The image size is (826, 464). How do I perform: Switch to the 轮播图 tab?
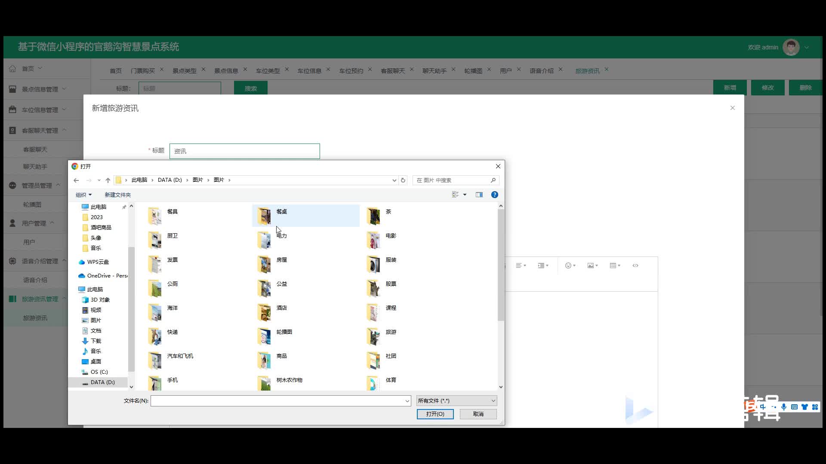[x=473, y=70]
